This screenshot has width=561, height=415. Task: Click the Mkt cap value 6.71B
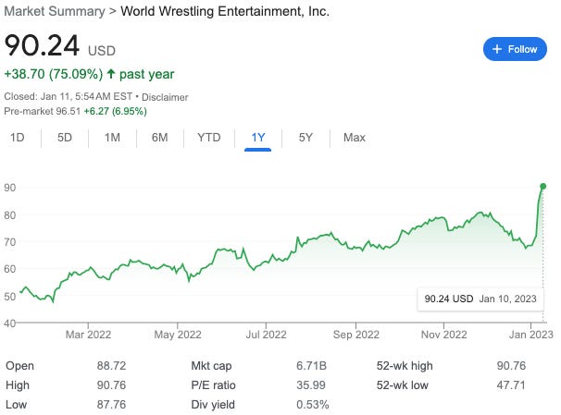(311, 366)
